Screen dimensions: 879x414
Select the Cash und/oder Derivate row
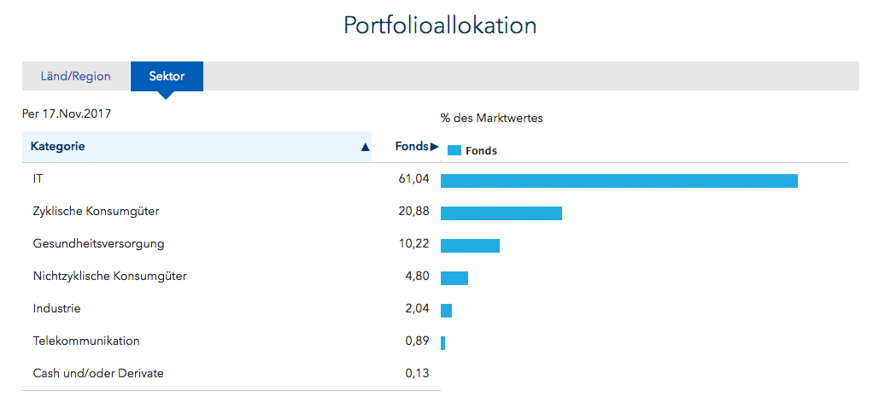tap(231, 373)
